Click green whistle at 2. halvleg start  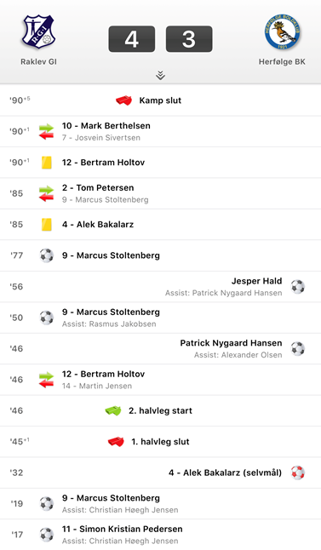pyautogui.click(x=113, y=410)
